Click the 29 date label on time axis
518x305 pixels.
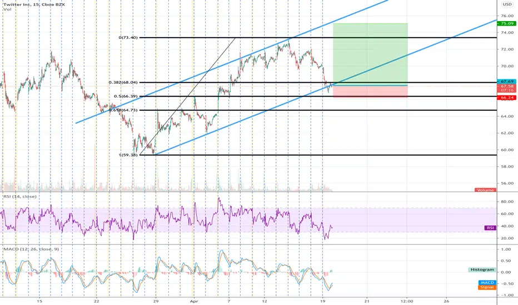tap(156, 301)
